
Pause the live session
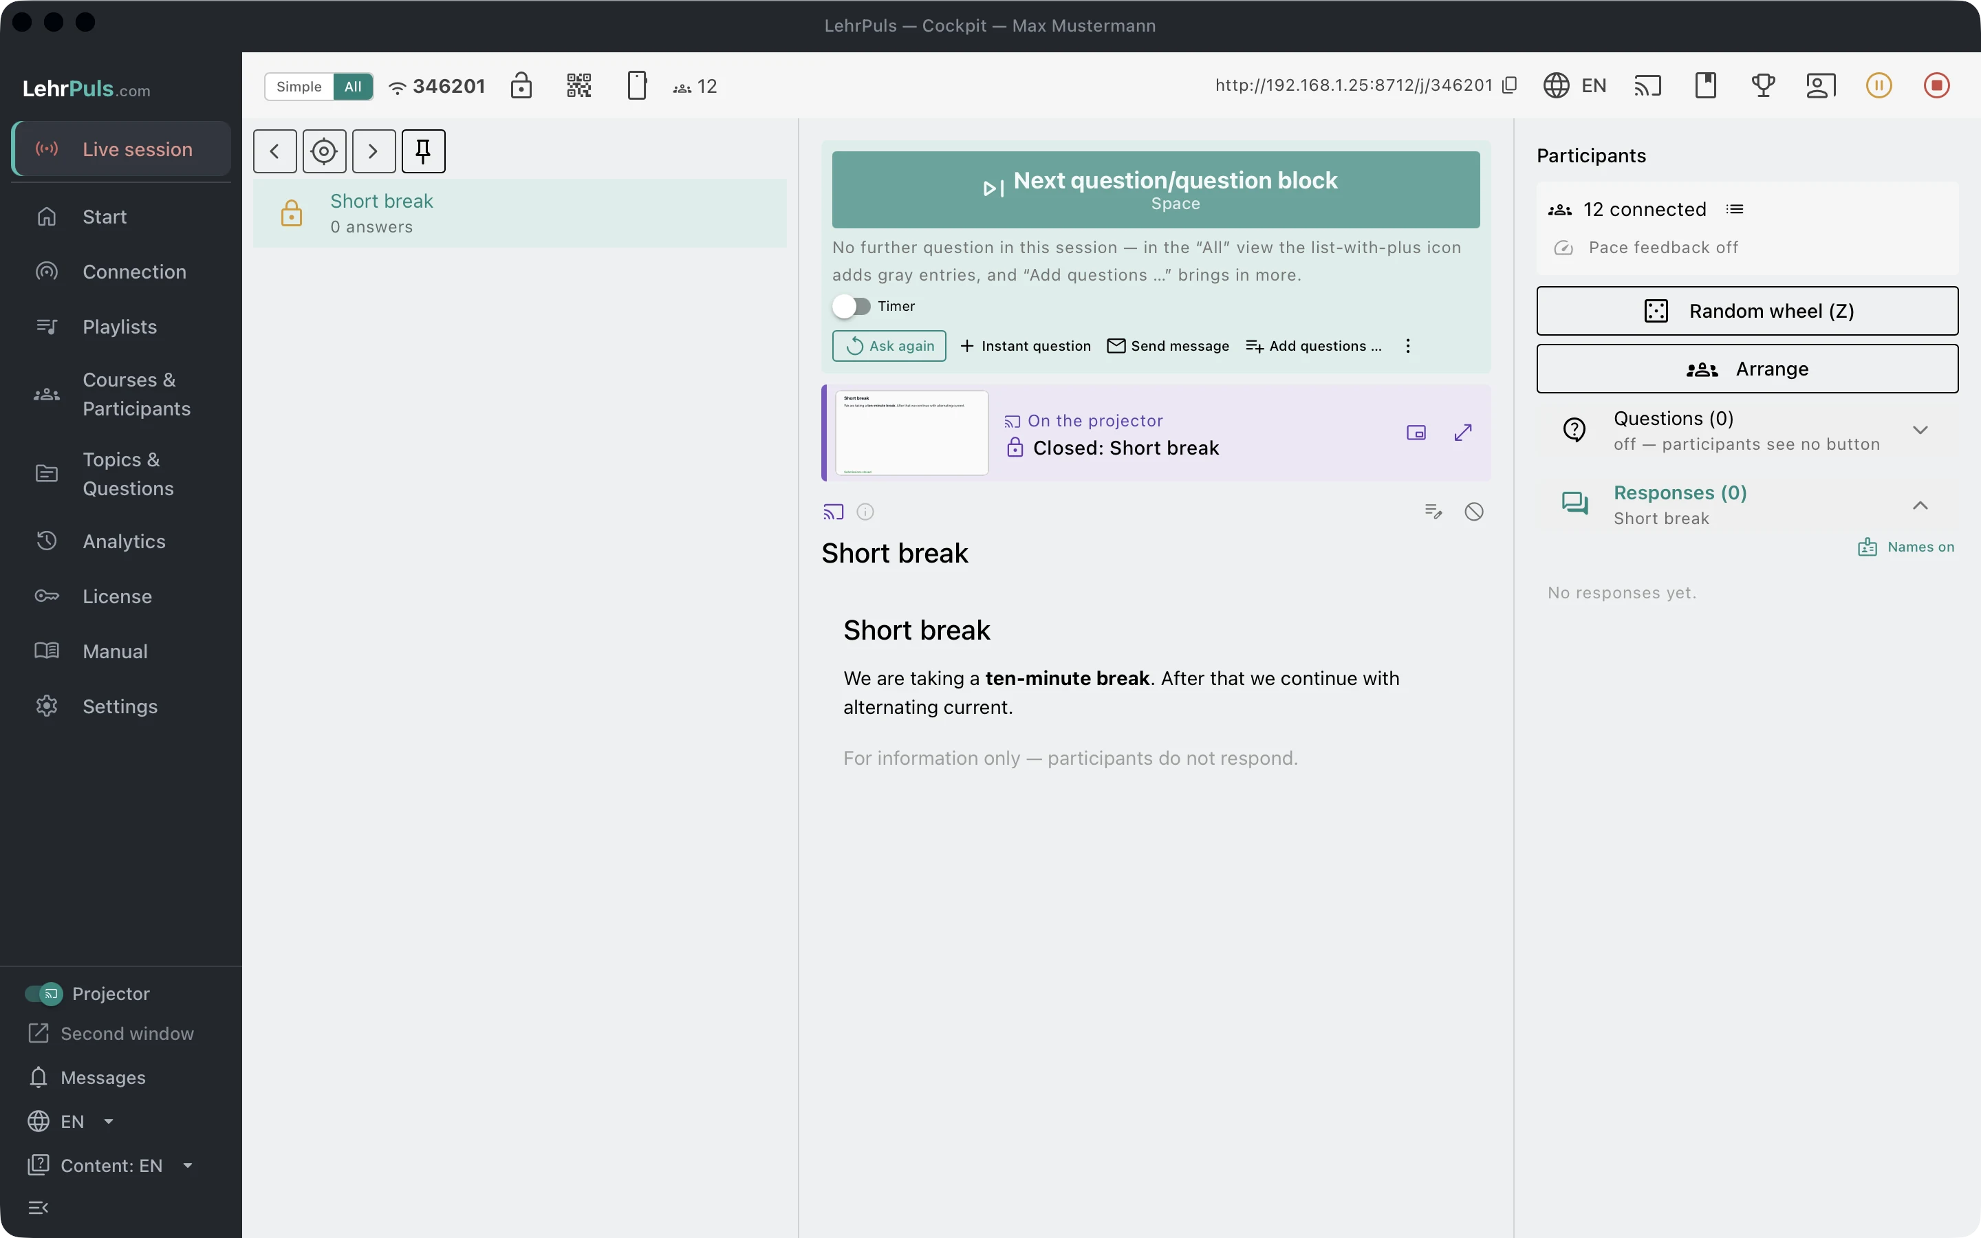[1879, 85]
